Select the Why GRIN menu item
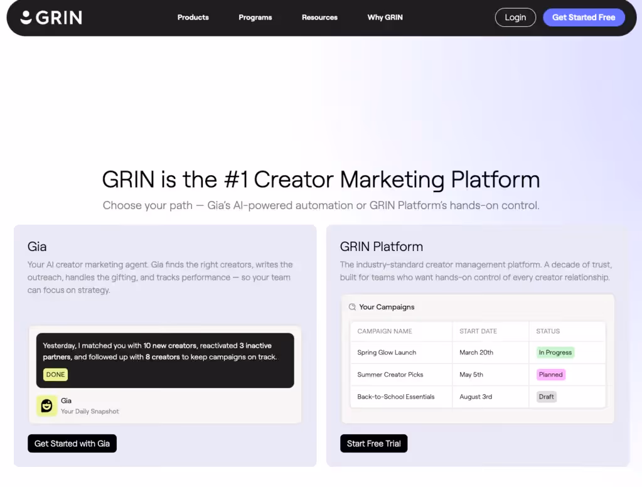This screenshot has width=642, height=487. click(385, 18)
